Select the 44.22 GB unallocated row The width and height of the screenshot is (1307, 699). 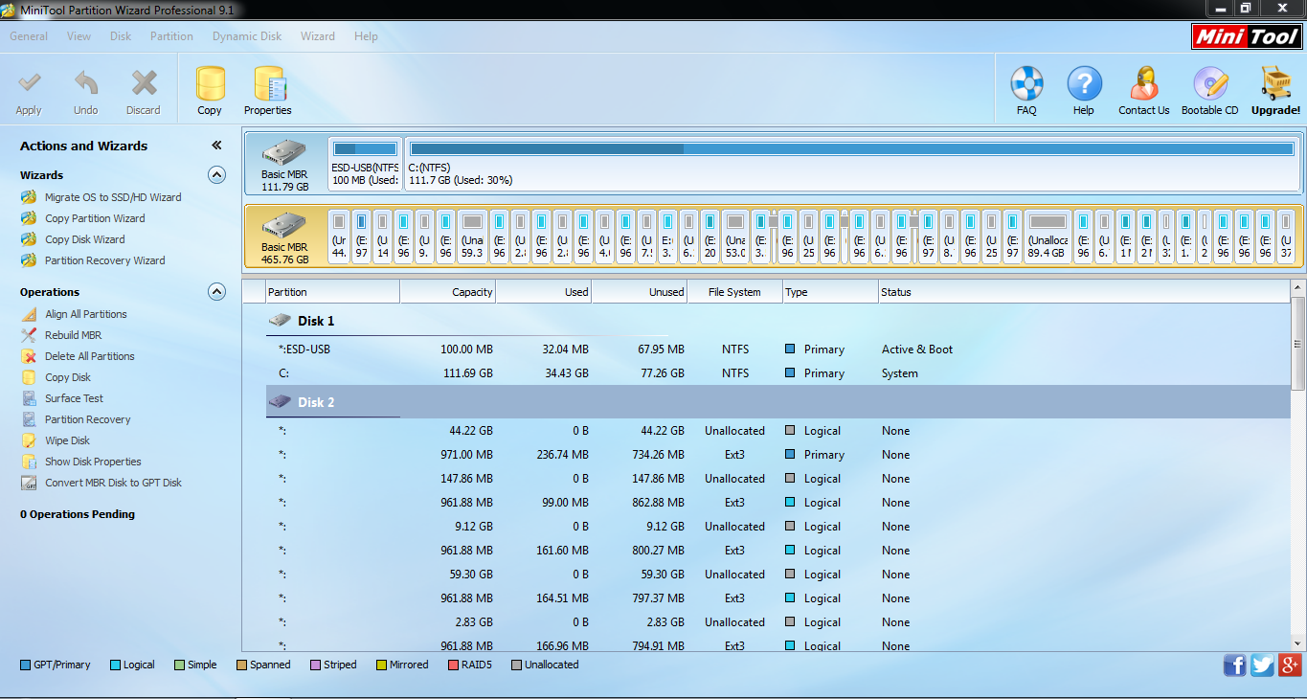click(777, 431)
